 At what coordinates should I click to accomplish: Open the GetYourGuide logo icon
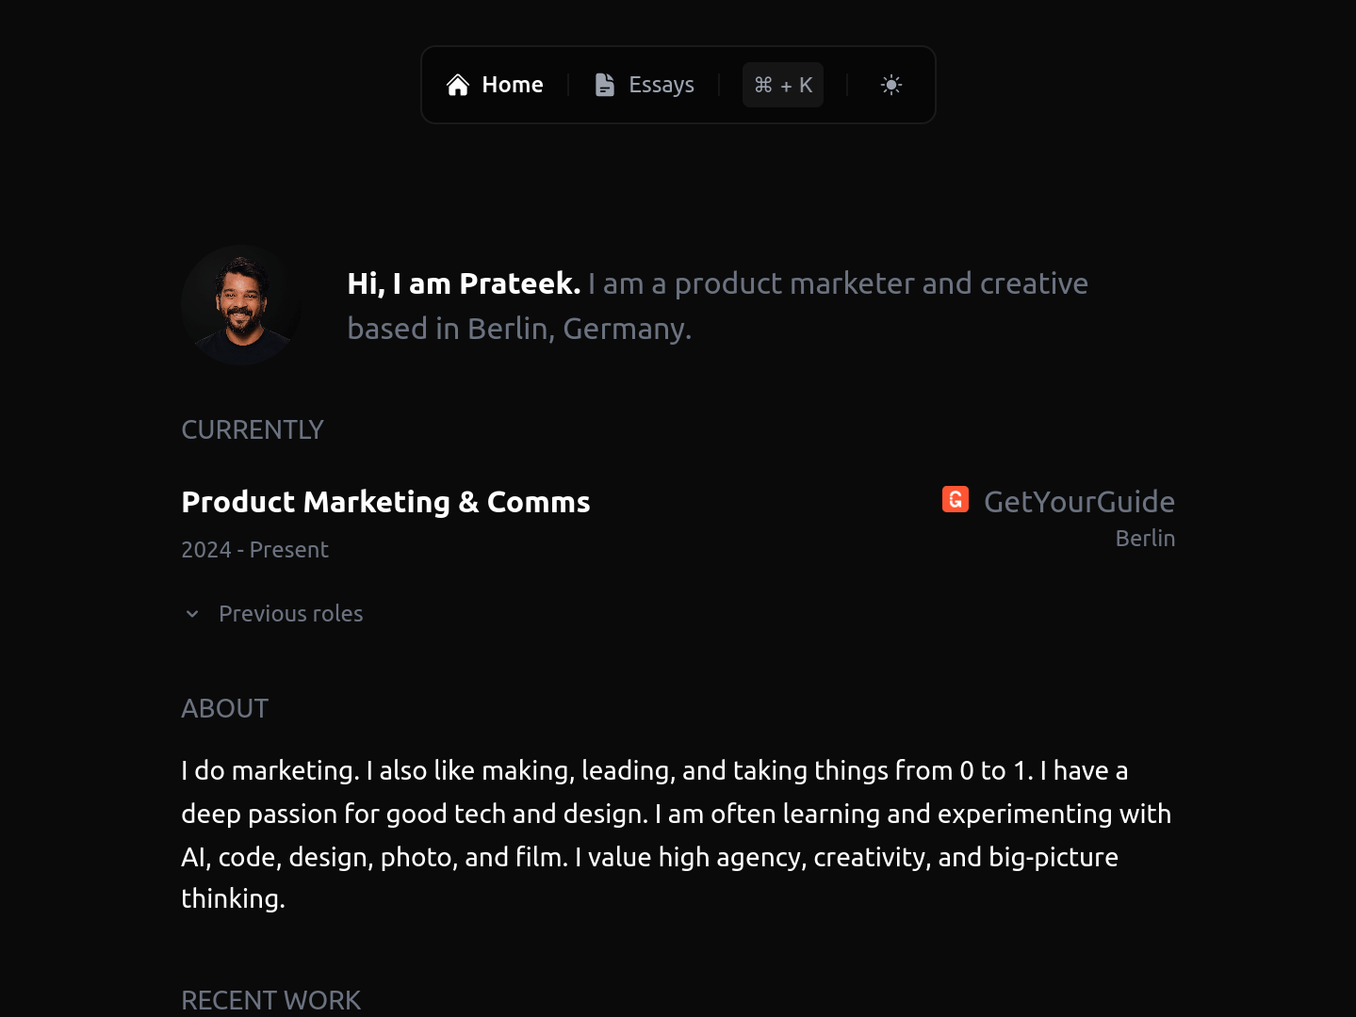tap(955, 499)
